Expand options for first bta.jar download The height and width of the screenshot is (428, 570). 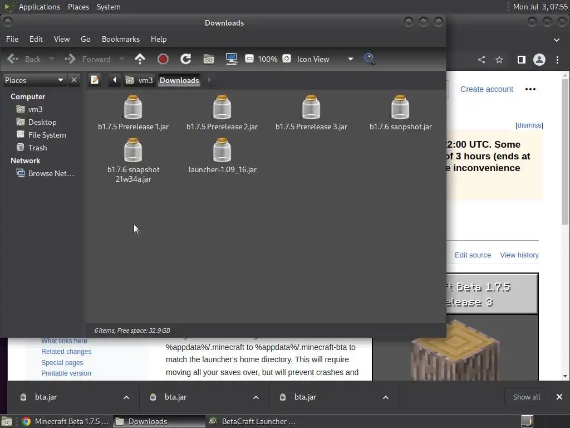tap(126, 397)
